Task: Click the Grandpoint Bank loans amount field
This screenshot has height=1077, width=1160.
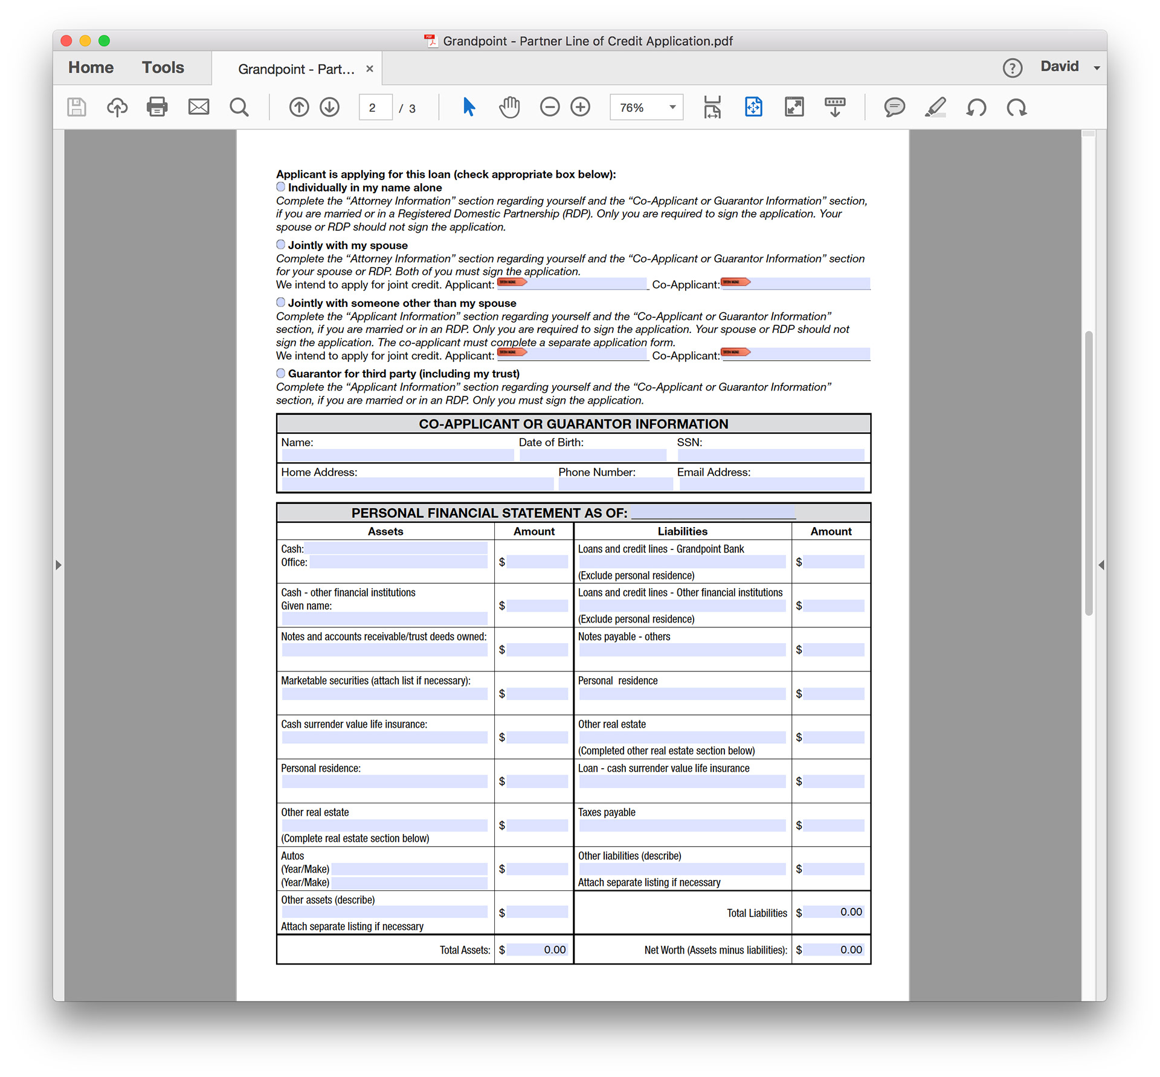Action: (834, 562)
